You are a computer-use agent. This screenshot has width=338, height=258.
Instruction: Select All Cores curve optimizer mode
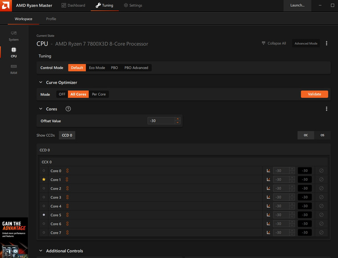tap(78, 94)
